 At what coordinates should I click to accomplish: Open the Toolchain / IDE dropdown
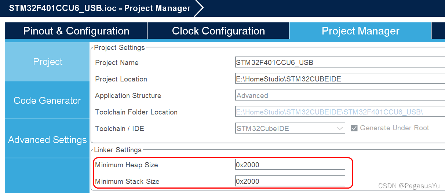(290, 128)
